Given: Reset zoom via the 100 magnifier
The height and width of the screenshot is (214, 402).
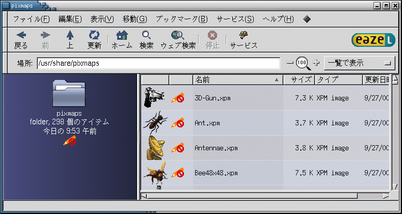Looking at the screenshot, I should [x=303, y=63].
